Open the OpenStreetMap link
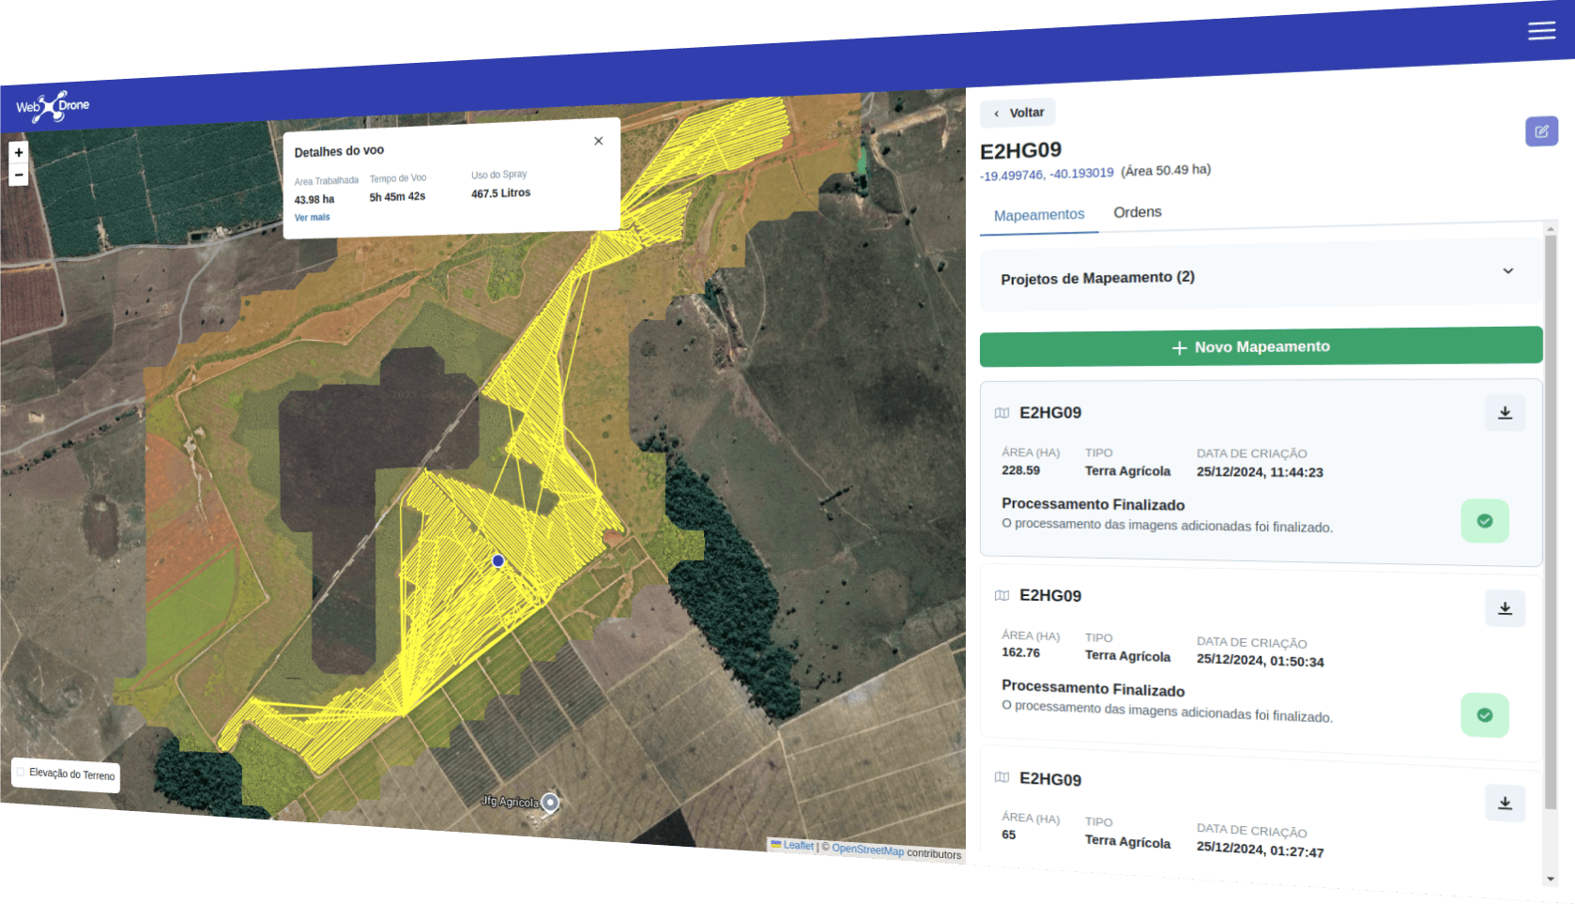 [x=867, y=850]
